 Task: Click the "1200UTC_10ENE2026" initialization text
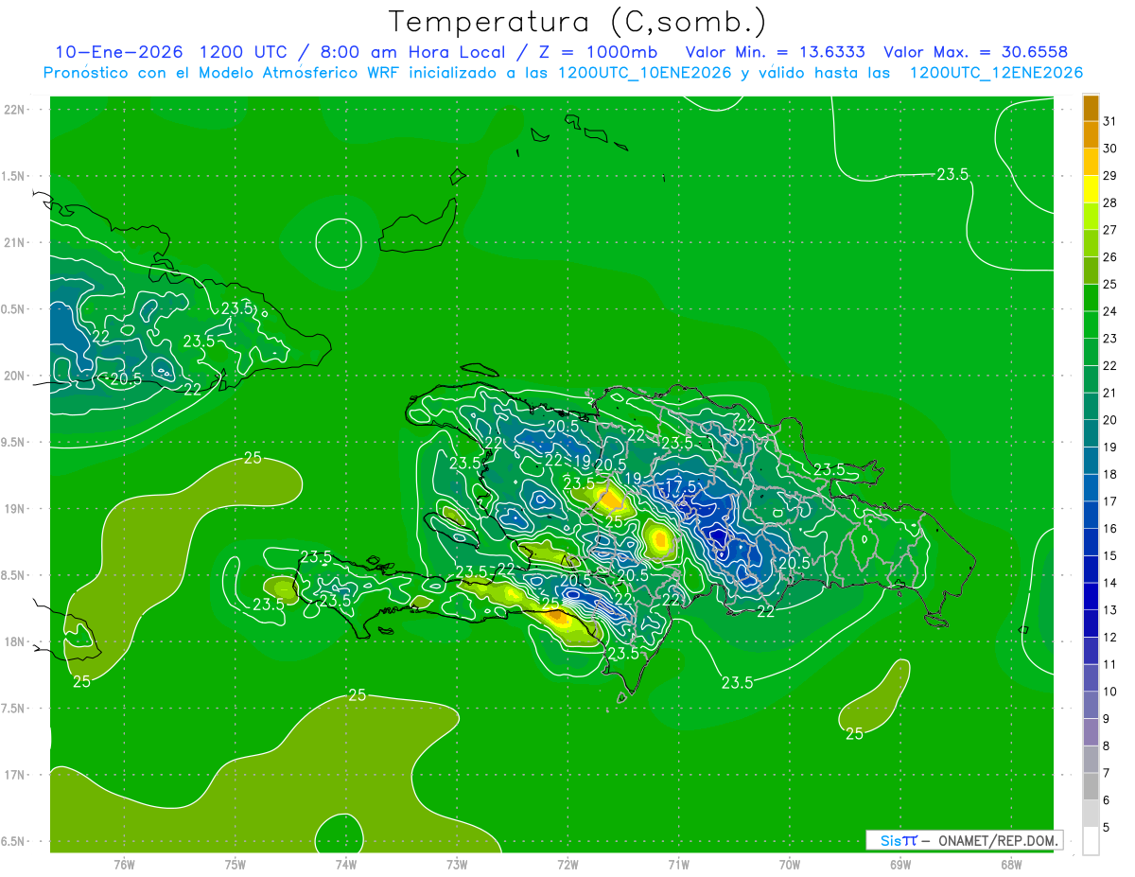pos(645,73)
